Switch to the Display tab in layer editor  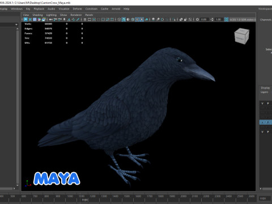[x=265, y=88]
